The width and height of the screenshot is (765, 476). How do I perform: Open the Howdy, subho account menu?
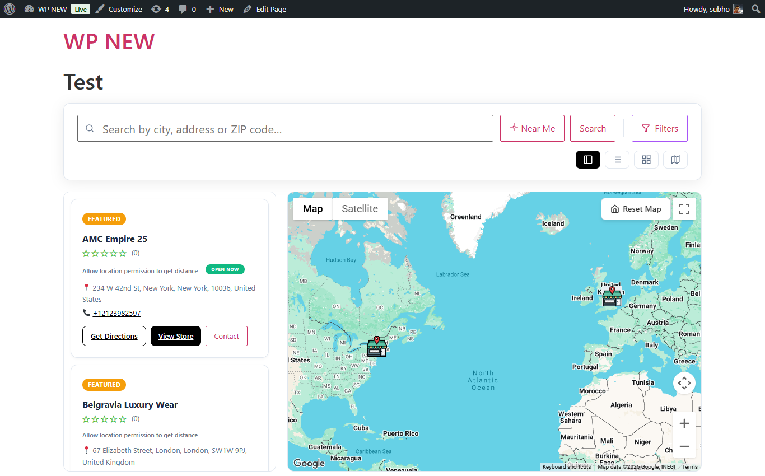pyautogui.click(x=713, y=9)
